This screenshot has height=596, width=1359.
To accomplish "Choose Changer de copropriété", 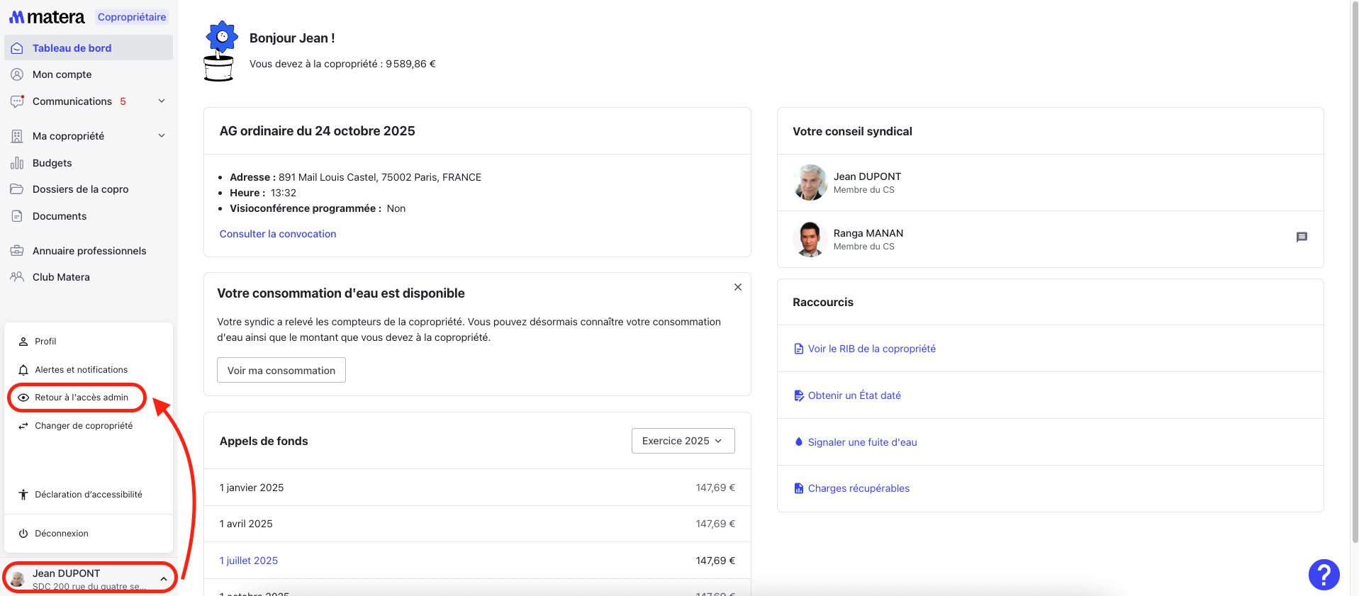I will (83, 426).
